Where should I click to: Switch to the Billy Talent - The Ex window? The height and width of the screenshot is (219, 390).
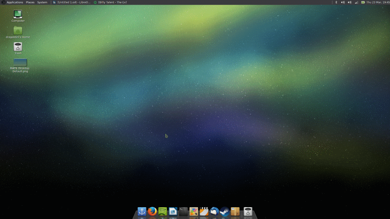pos(112,2)
